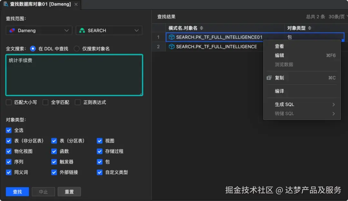Image resolution: width=348 pixels, height=201 pixels.
Task: Open the SEARCH schema dropdown
Action: [109, 30]
